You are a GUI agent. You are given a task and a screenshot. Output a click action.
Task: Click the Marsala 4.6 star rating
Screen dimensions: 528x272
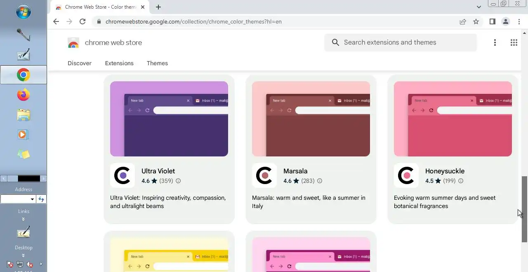(x=291, y=181)
